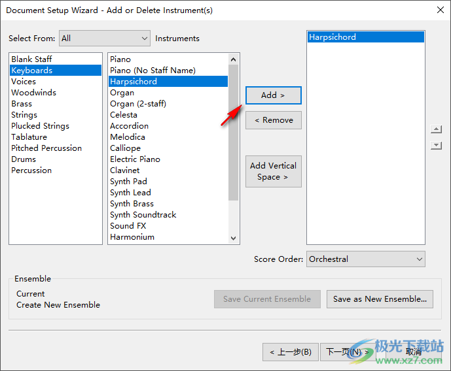Move instrument down with the down arrow
451x371 pixels.
click(436, 145)
